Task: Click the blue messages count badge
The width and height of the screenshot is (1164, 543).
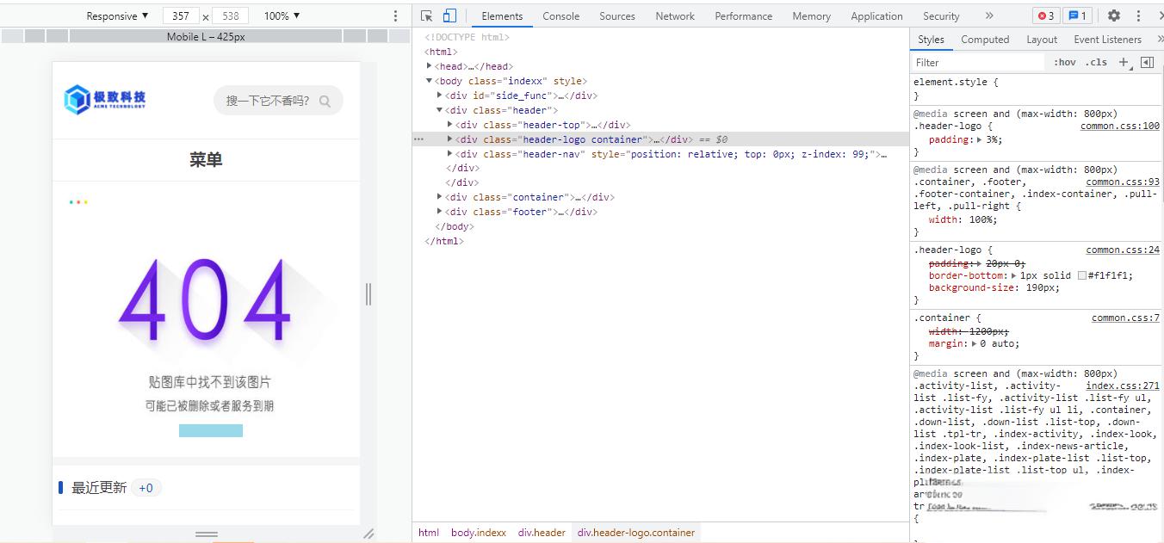Action: pos(1077,15)
